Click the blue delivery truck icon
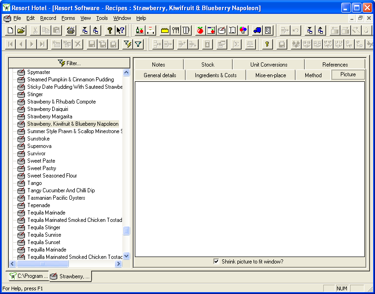 [257, 31]
